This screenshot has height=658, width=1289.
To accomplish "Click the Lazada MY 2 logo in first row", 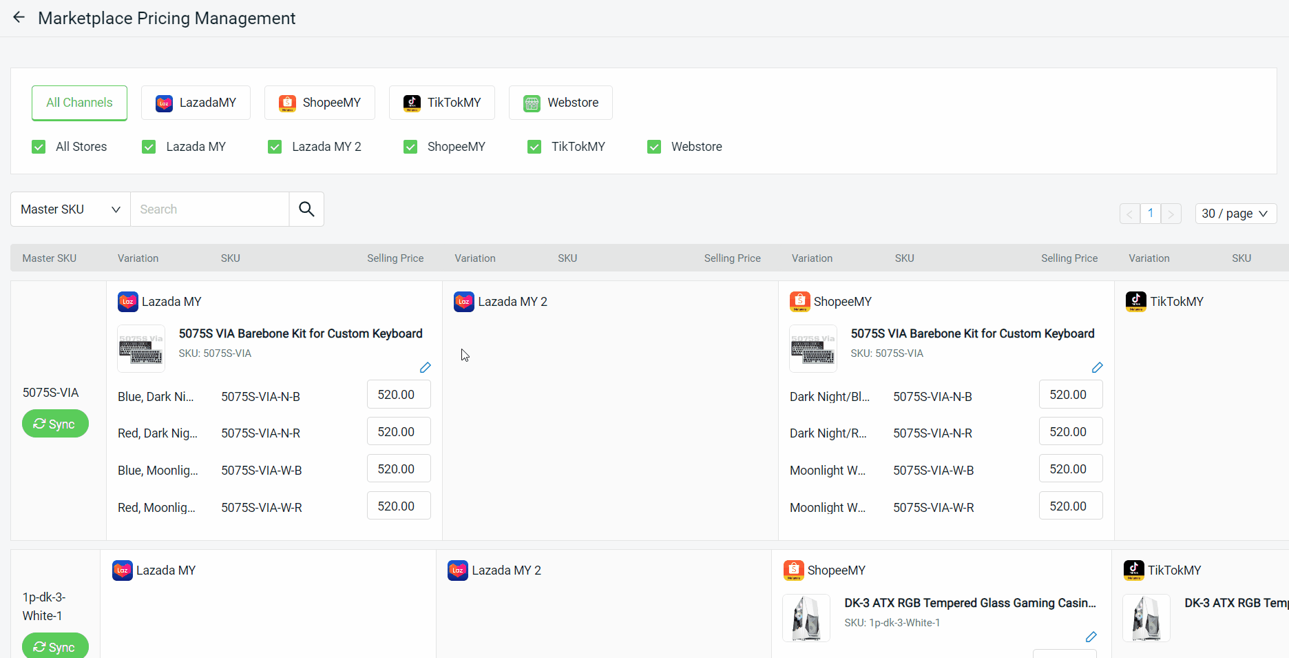I will (x=463, y=302).
